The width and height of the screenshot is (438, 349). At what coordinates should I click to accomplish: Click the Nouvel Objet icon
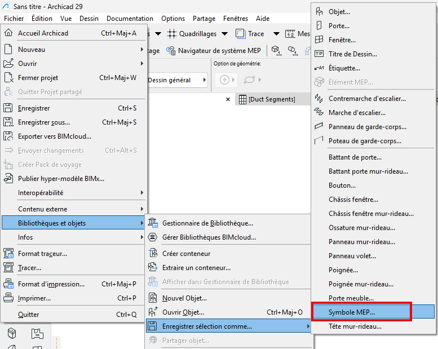153,298
